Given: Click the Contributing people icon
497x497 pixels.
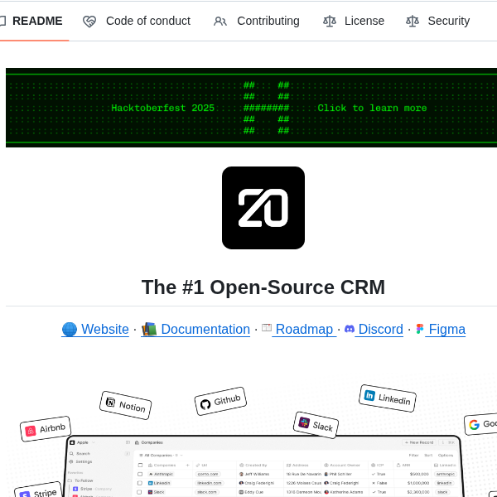Looking at the screenshot, I should [220, 22].
